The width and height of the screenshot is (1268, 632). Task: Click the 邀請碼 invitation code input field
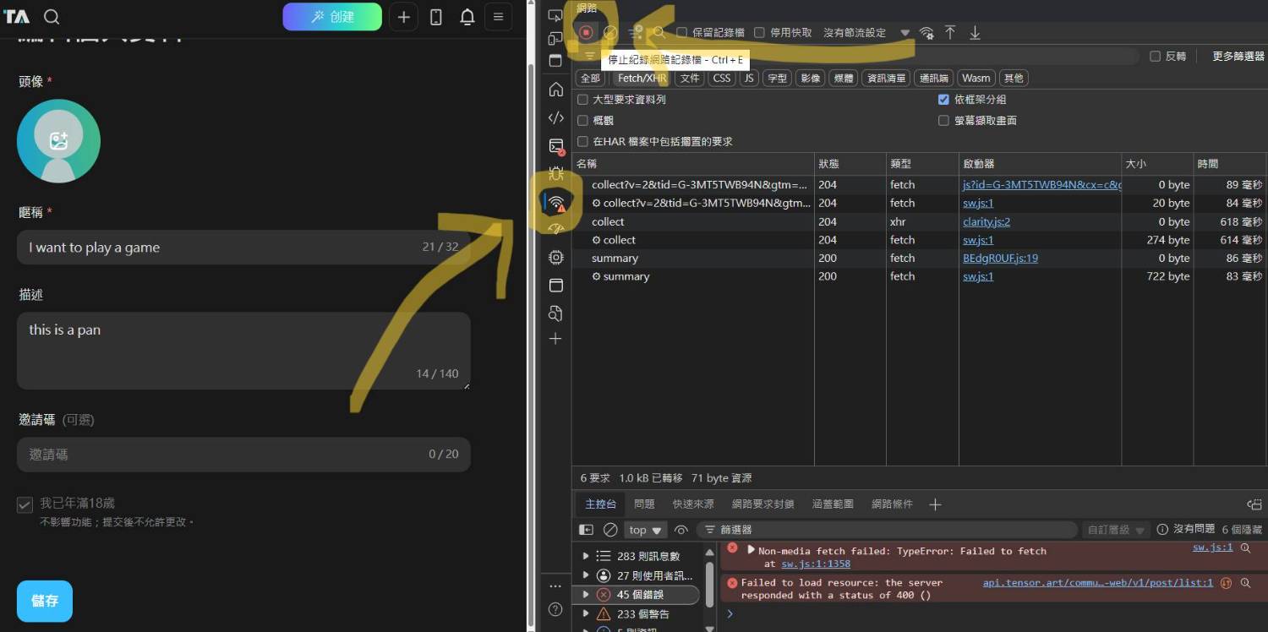tap(243, 455)
